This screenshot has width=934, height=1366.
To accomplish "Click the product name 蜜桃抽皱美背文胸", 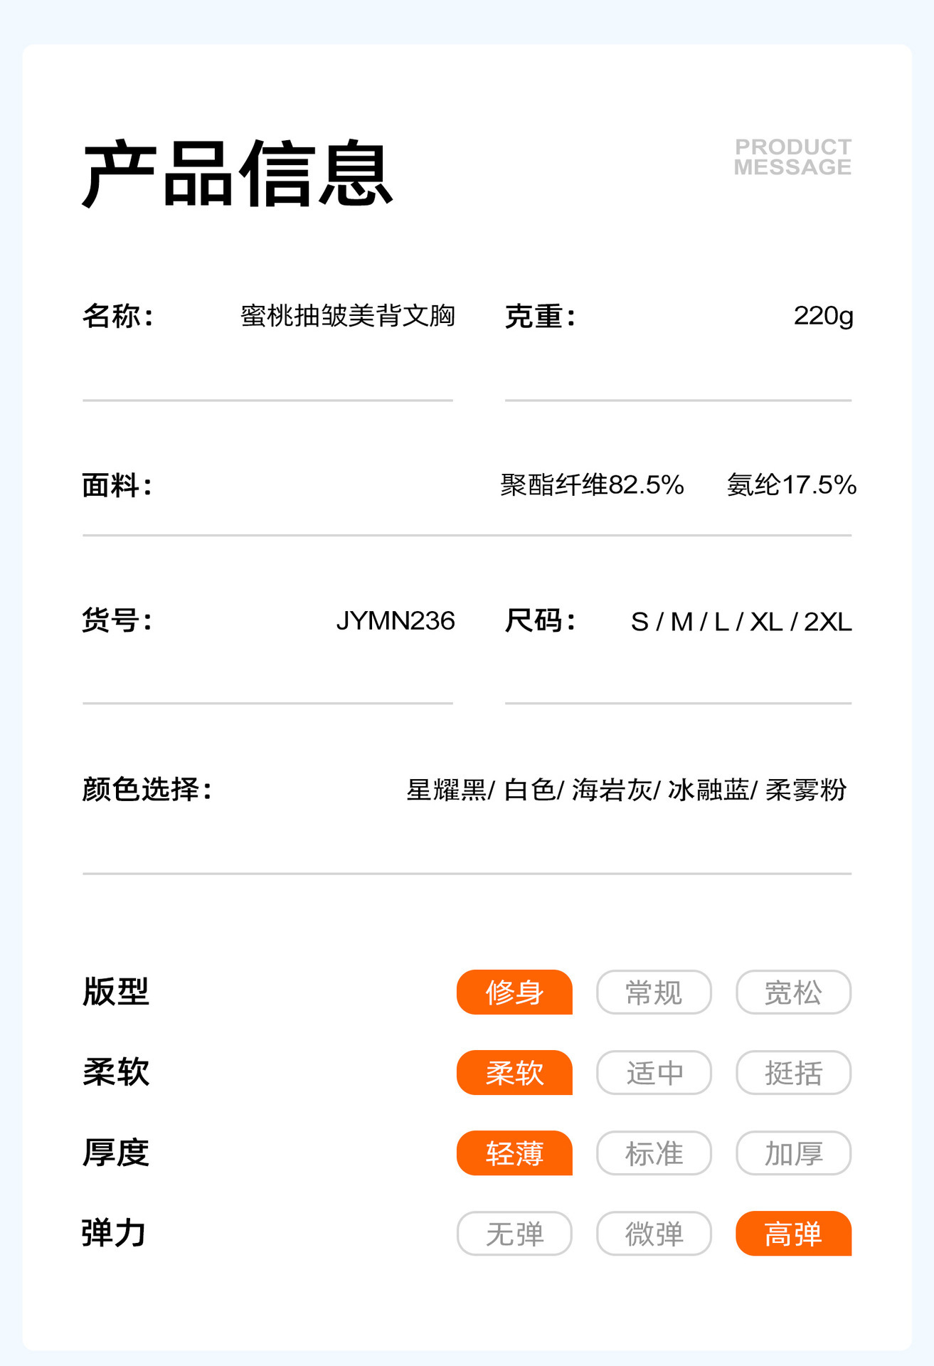I will point(347,315).
